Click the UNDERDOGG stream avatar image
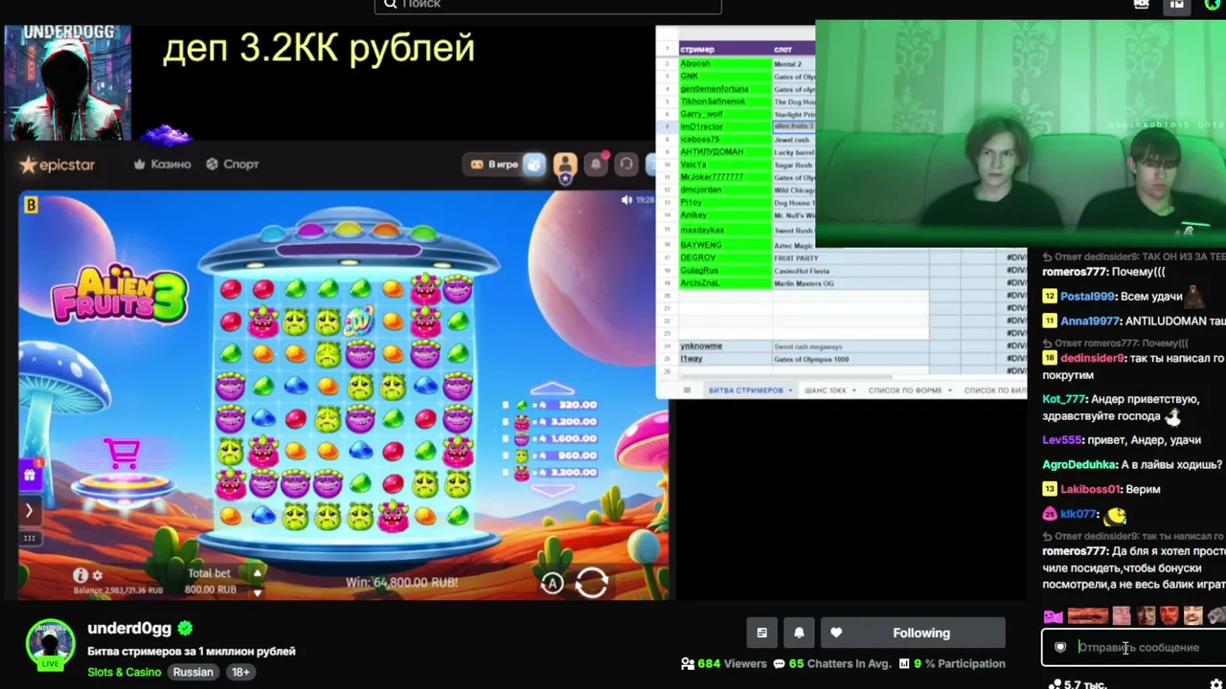Screen dimensions: 1226x689 (67, 83)
